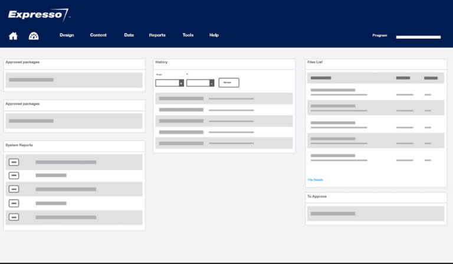Go to the Home icon
The width and height of the screenshot is (453, 264).
tap(13, 36)
